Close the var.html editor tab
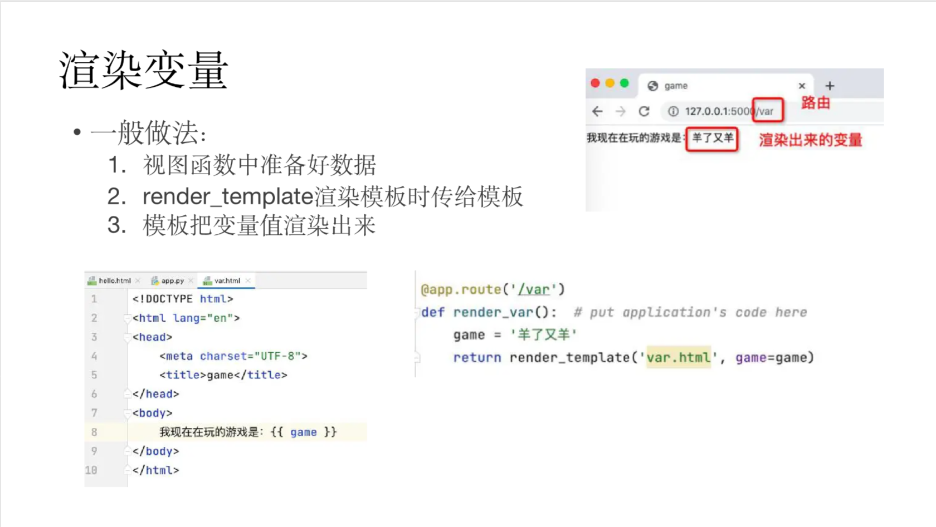 248,280
